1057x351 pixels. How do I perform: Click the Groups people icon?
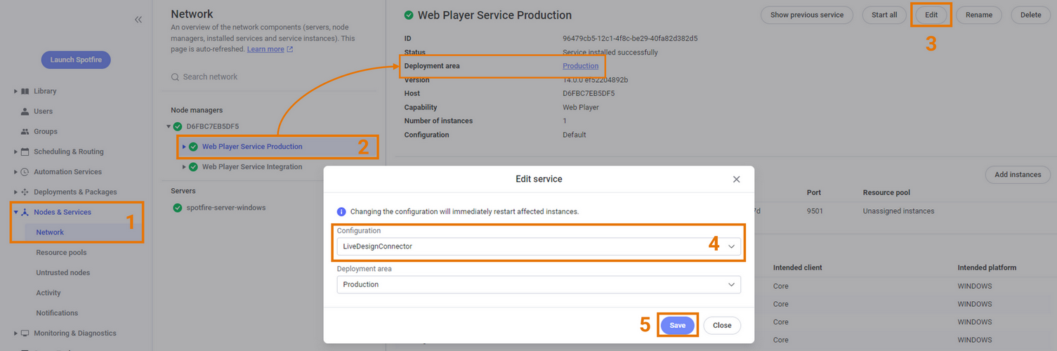[25, 131]
